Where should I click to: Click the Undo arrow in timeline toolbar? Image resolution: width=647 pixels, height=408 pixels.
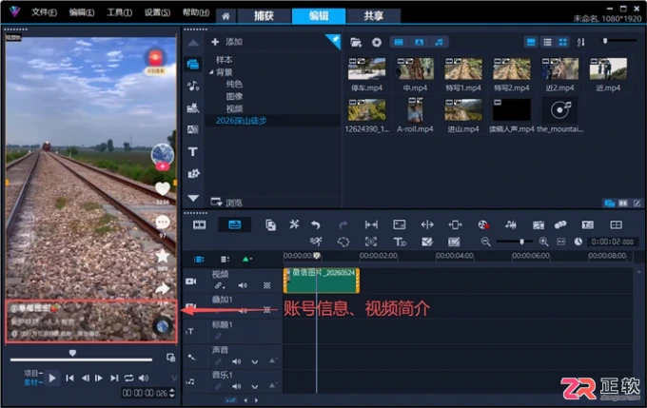point(316,224)
